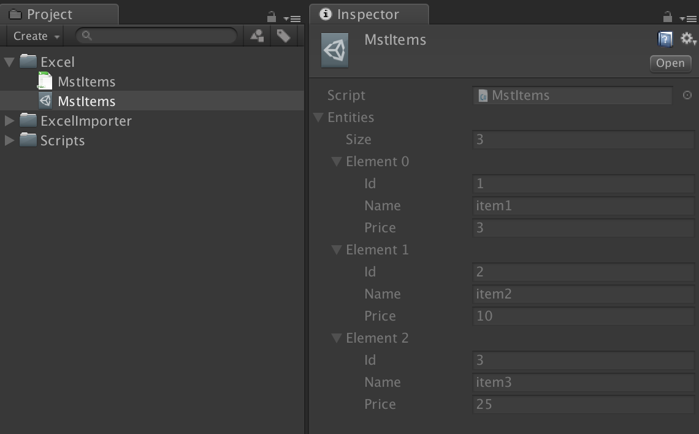The height and width of the screenshot is (434, 699).
Task: Open the Create dropdown menu
Action: coord(34,36)
